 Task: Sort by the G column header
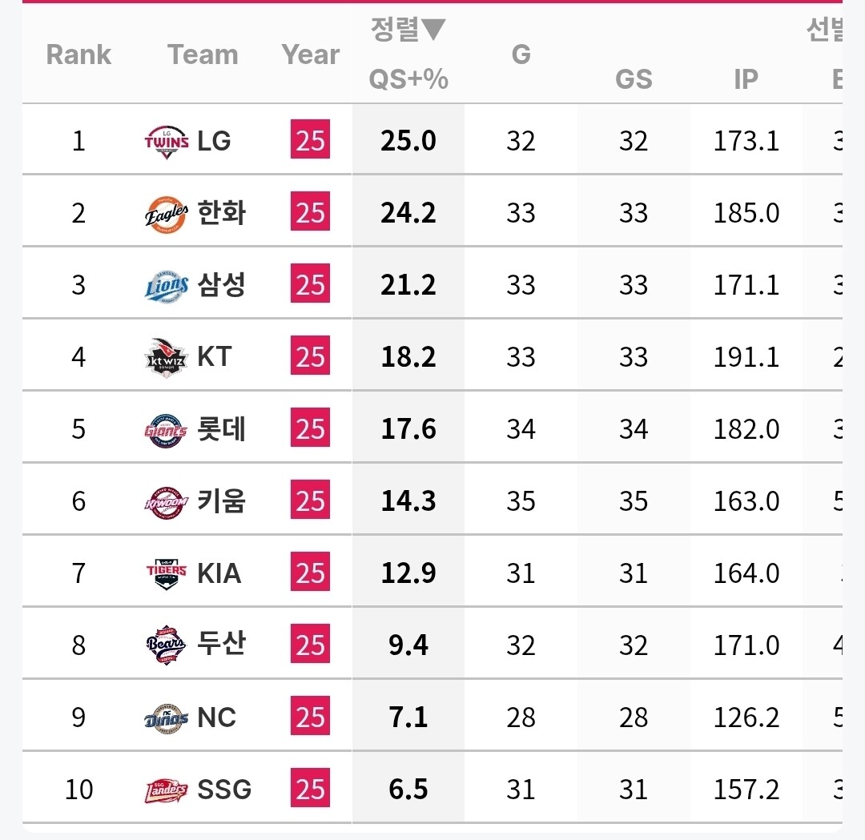point(521,54)
